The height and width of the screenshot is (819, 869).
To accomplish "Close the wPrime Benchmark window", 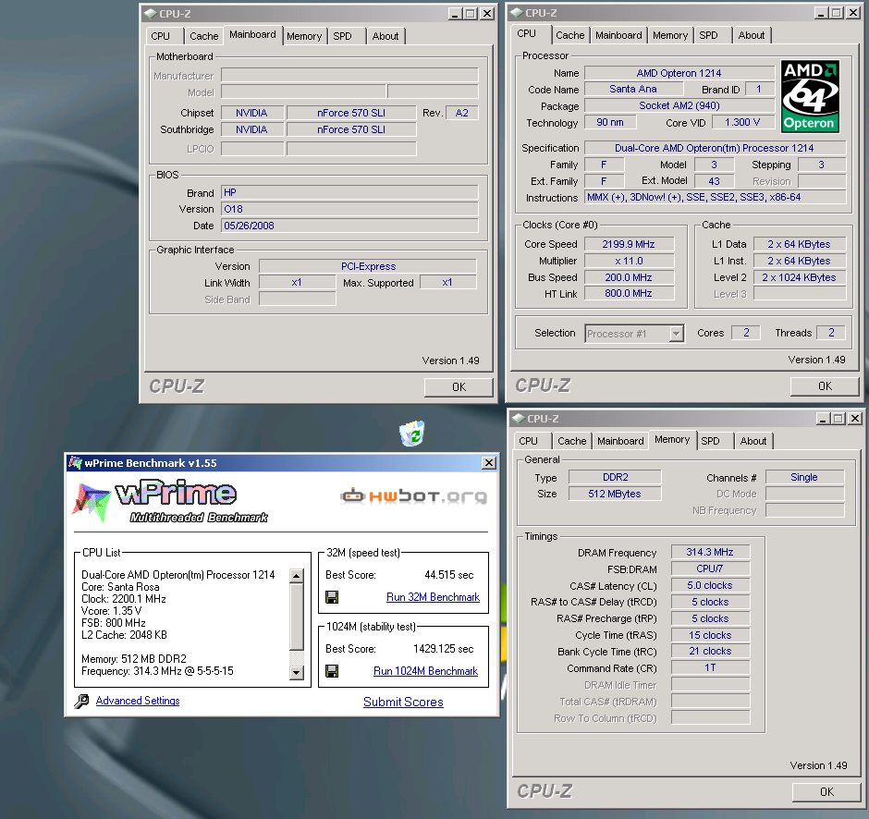I will [x=488, y=463].
